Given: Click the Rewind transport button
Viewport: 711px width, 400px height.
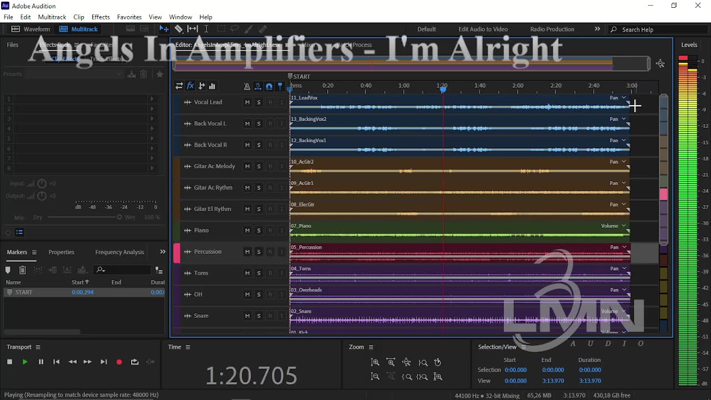Looking at the screenshot, I should [72, 362].
